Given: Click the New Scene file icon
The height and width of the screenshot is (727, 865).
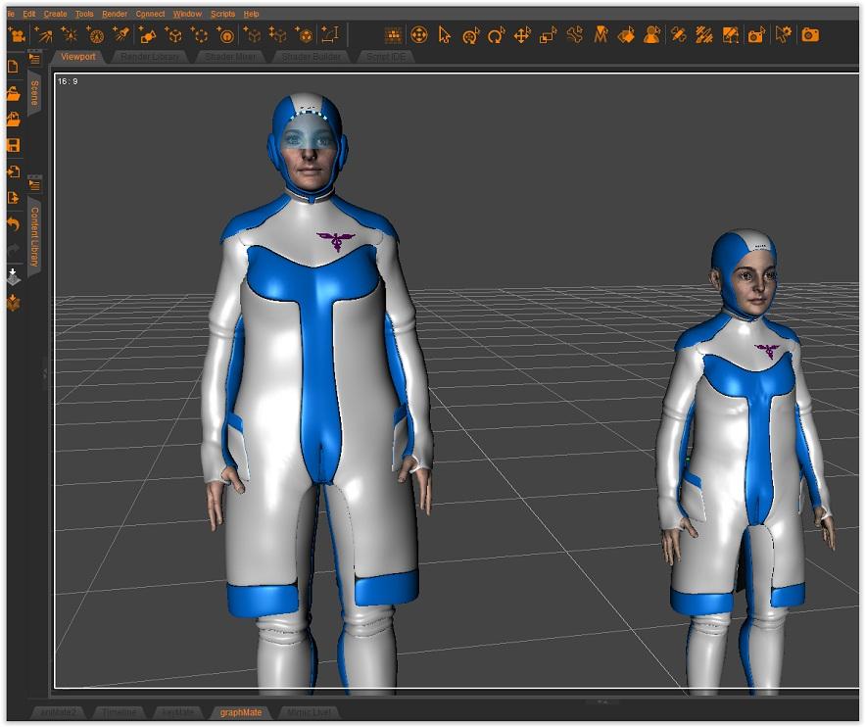Looking at the screenshot, I should 14,68.
